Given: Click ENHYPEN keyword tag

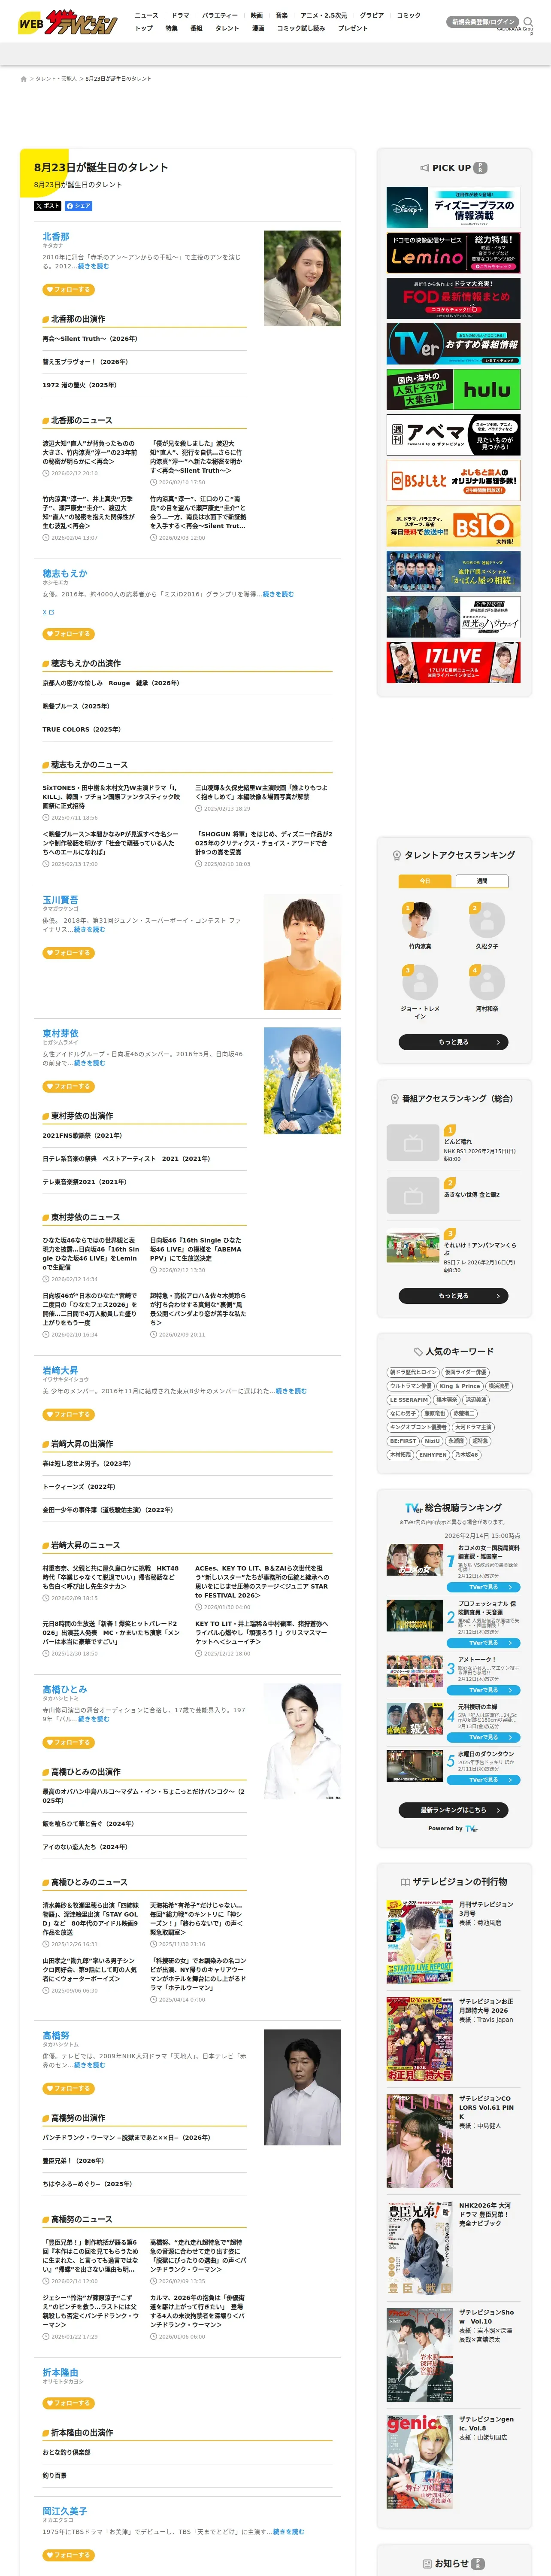Looking at the screenshot, I should click(433, 1455).
